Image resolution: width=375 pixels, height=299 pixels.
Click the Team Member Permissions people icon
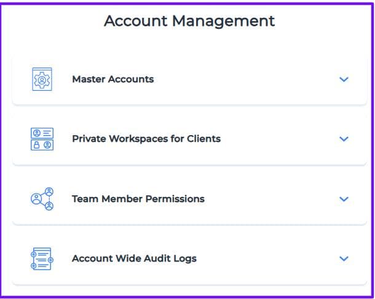pos(42,199)
